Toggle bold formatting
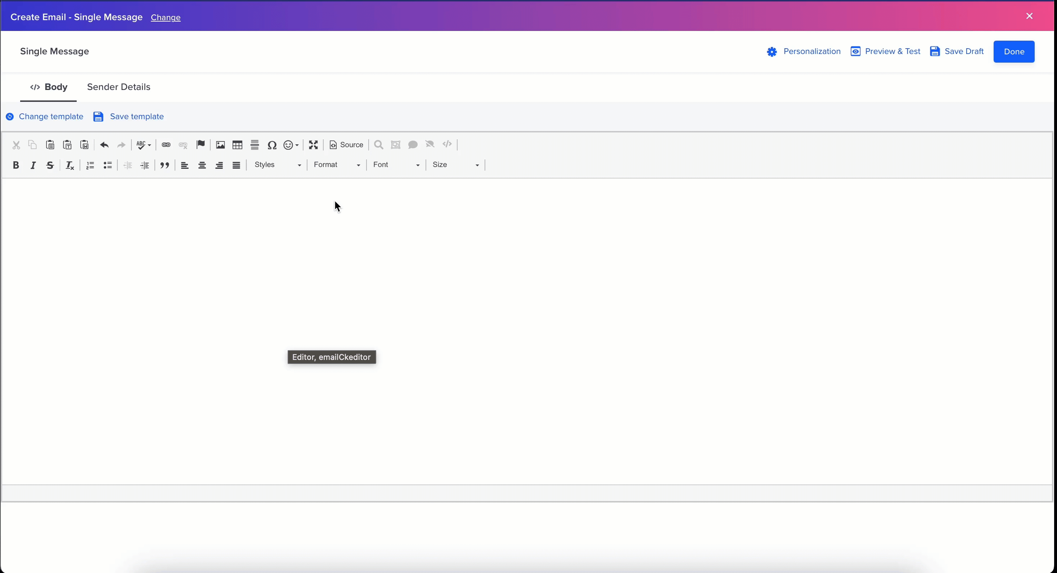This screenshot has width=1057, height=573. click(16, 165)
